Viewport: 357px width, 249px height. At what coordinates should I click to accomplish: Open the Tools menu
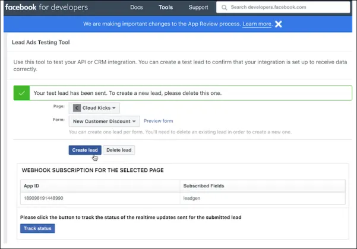(166, 7)
